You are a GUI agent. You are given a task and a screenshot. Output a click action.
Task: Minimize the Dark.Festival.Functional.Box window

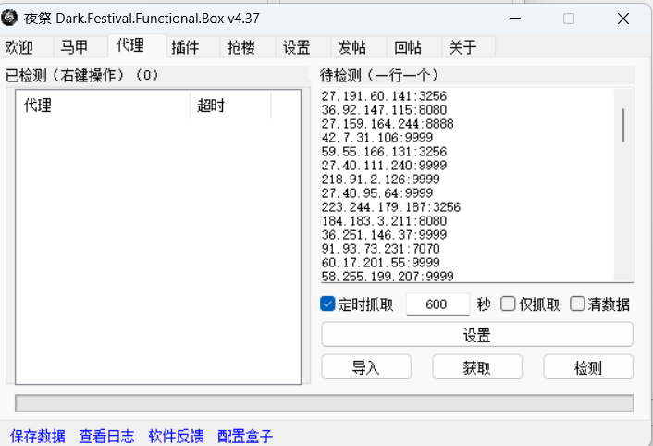click(x=515, y=19)
